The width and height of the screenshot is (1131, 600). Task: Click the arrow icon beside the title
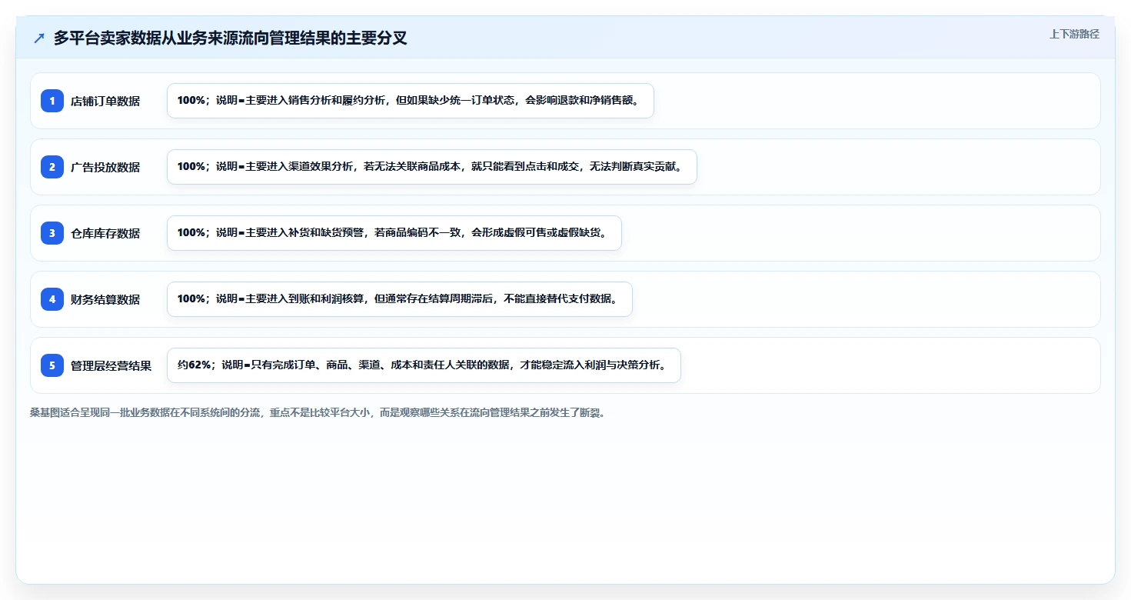click(39, 38)
